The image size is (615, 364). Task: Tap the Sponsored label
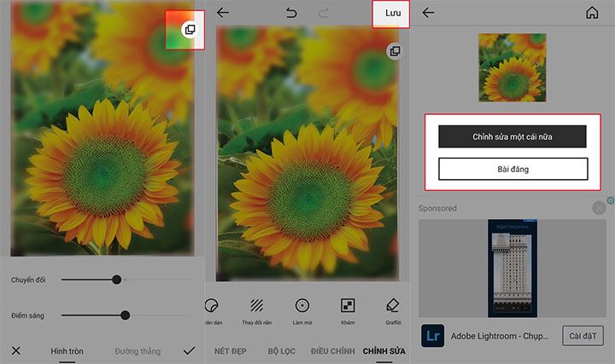pyautogui.click(x=437, y=208)
